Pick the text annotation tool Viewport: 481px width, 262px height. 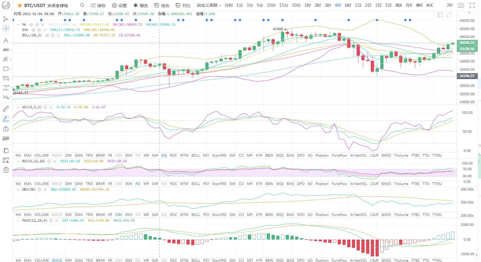click(x=6, y=41)
